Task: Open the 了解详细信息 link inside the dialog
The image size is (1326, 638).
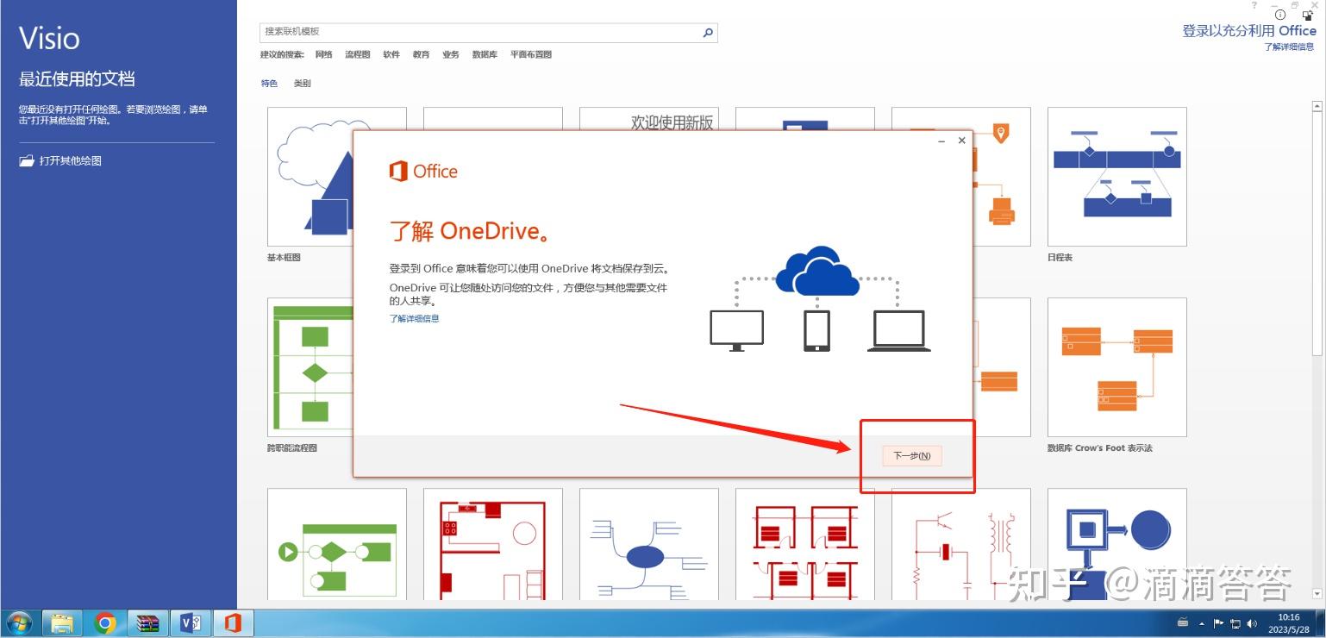Action: (x=414, y=318)
